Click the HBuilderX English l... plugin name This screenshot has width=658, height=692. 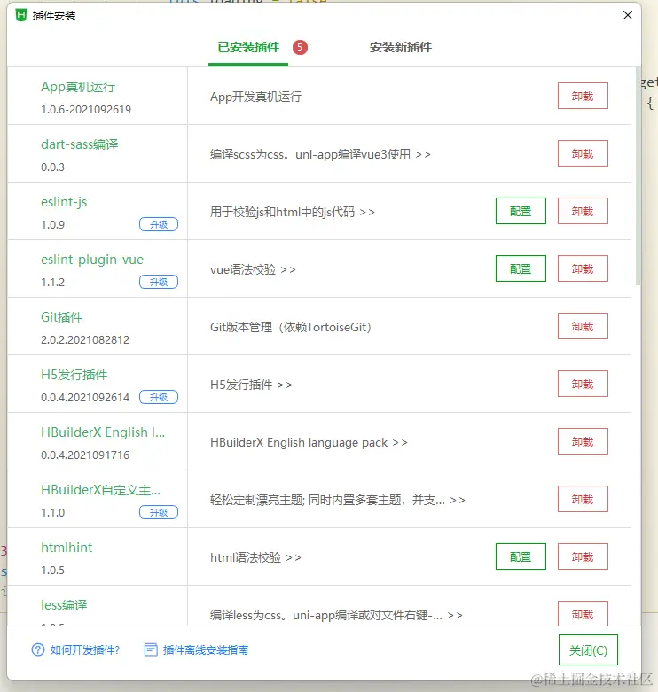tap(103, 432)
